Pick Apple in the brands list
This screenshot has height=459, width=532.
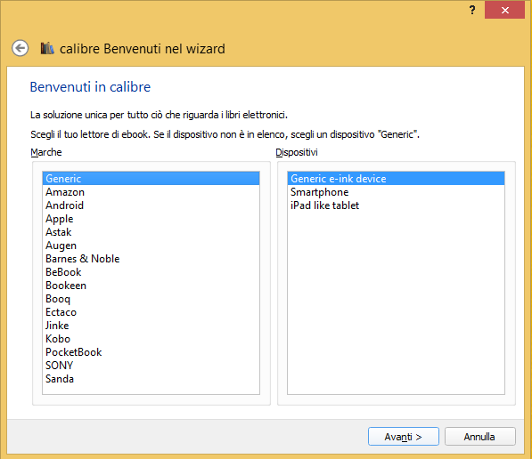click(x=151, y=219)
